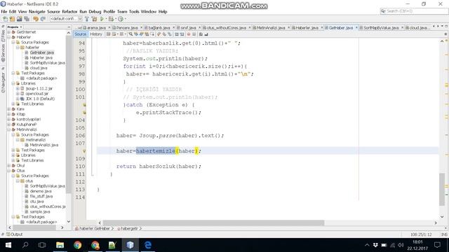Click the Shift Line Right icon

click(182, 34)
